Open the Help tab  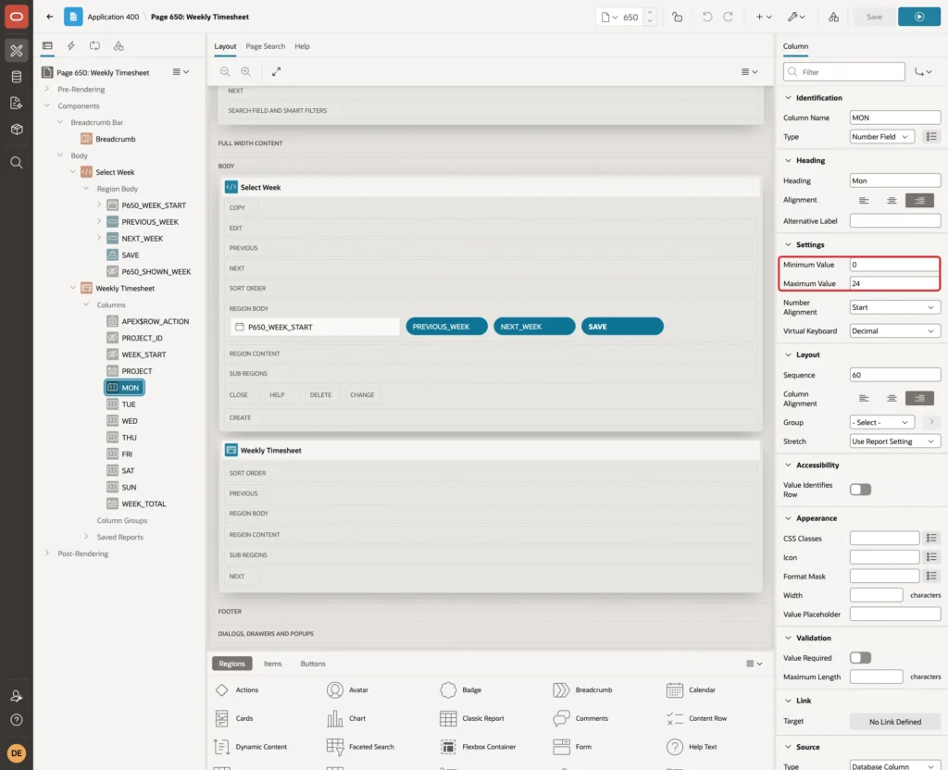302,46
